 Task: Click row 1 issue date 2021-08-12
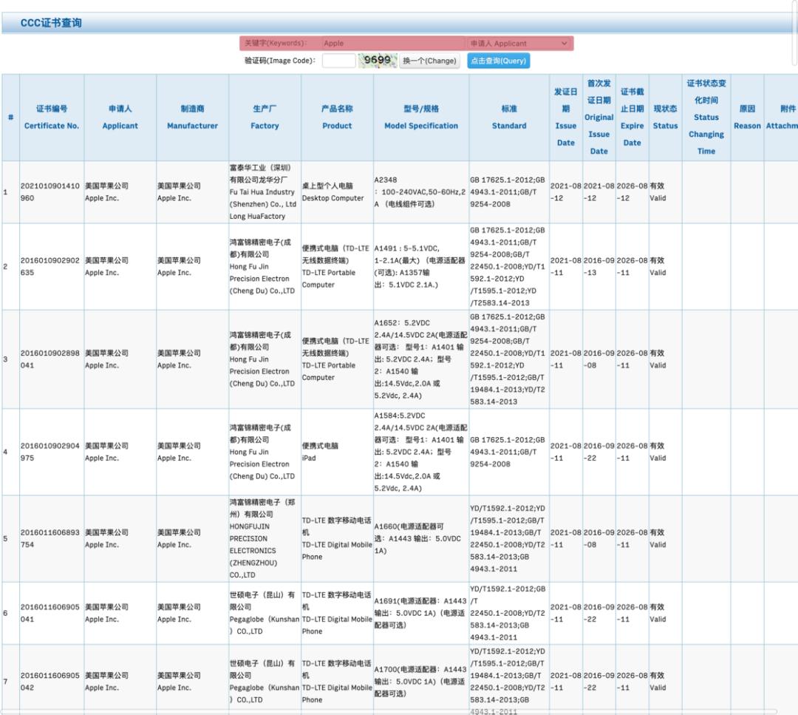(x=565, y=192)
